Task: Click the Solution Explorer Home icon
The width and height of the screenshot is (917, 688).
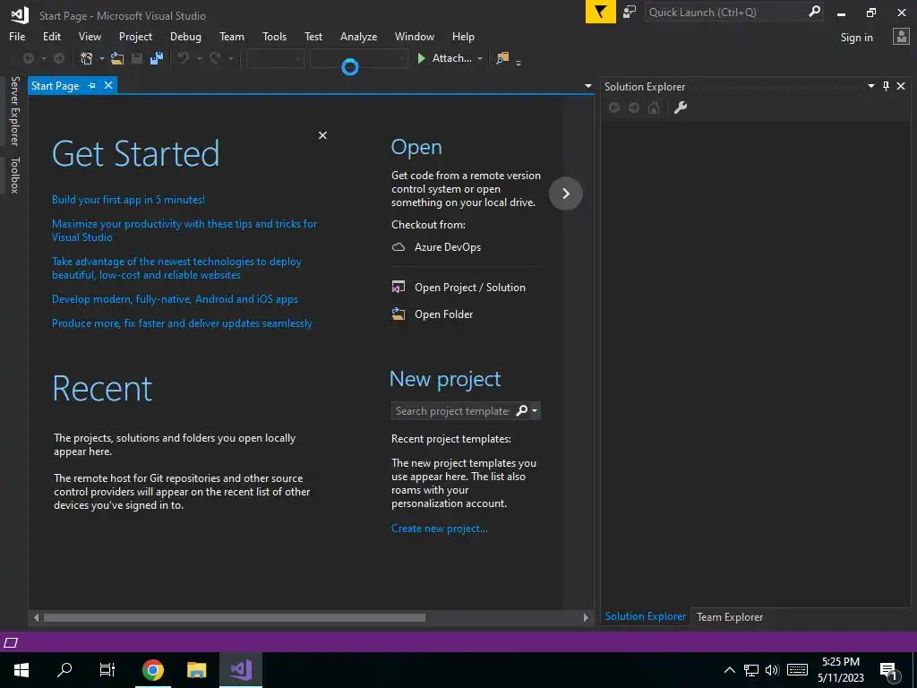Action: tap(654, 107)
